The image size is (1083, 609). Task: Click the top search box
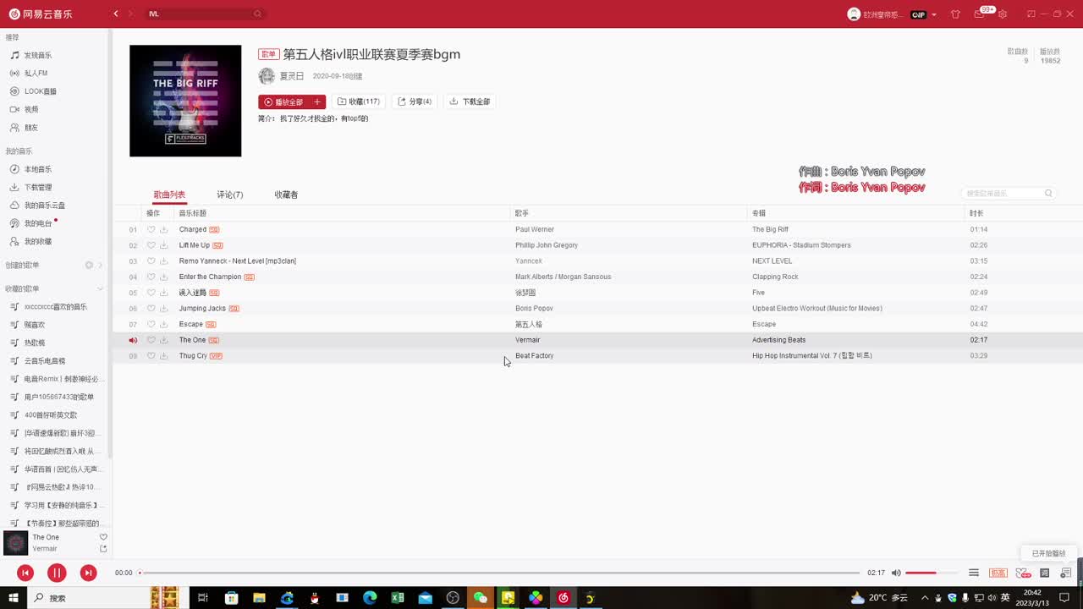click(205, 14)
